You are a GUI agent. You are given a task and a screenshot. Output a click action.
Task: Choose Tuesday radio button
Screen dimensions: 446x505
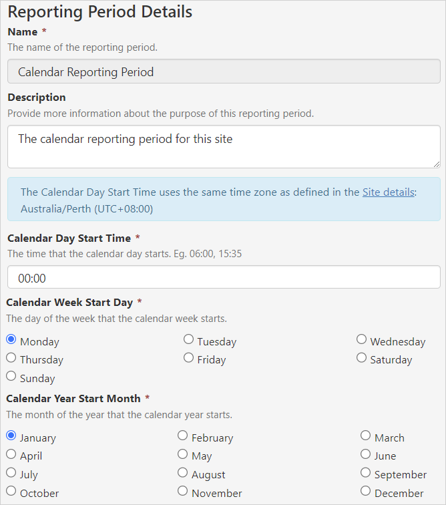pyautogui.click(x=188, y=339)
